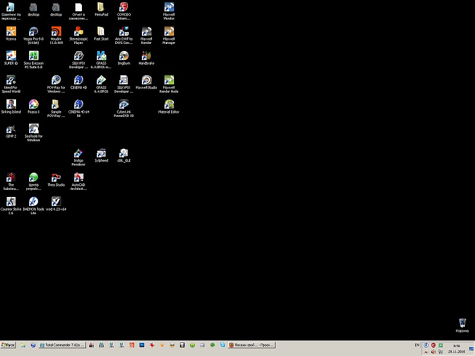The width and height of the screenshot is (475, 356).
Task: Click the Пуск Start button
Action: 8,345
